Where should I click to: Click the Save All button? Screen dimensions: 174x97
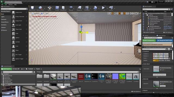click(16, 69)
